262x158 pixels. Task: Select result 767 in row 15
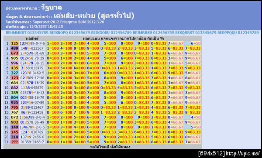click(14, 112)
